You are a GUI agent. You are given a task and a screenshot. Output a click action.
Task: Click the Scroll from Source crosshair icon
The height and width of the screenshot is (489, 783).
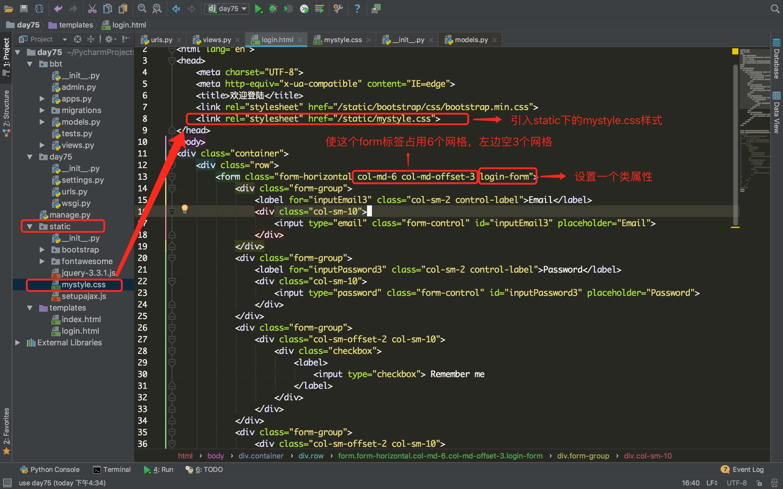tap(78, 39)
